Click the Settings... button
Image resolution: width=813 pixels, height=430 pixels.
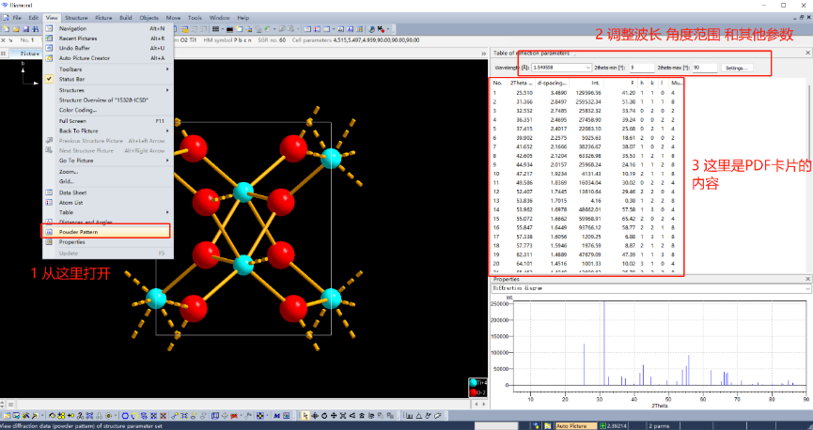coord(735,68)
